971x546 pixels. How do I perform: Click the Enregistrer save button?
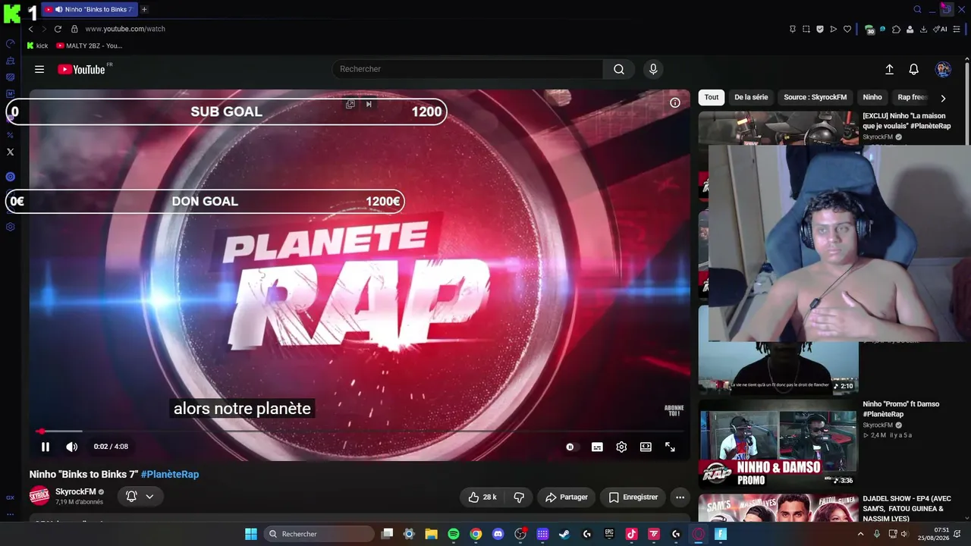pos(633,497)
